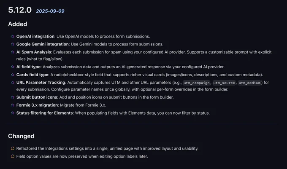Click the Added section heading
The image size is (287, 169).
[18, 24]
